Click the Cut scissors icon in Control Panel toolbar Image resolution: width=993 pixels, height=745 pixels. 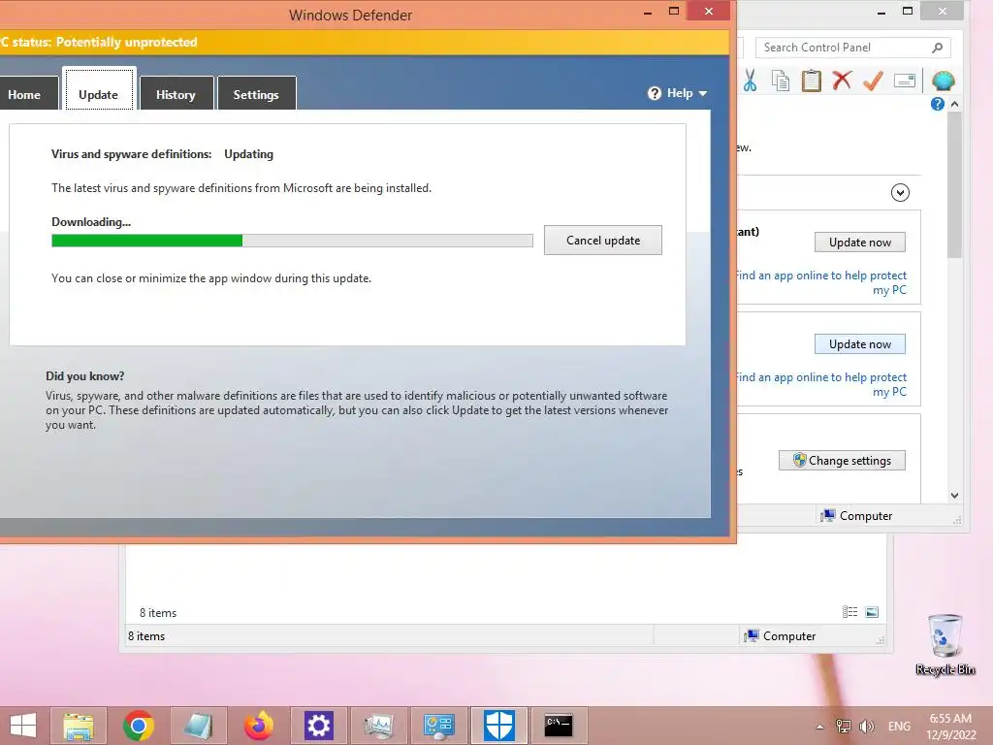point(750,81)
